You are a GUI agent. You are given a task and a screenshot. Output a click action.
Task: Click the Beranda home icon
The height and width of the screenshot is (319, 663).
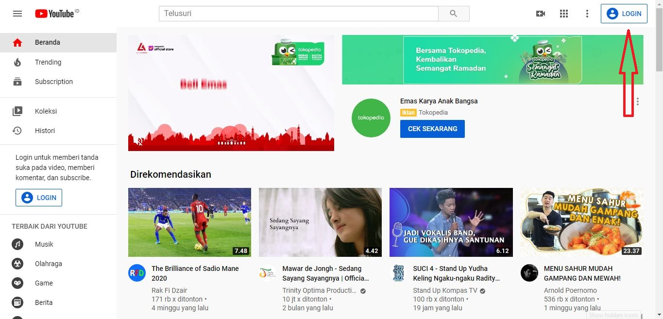[x=17, y=43]
